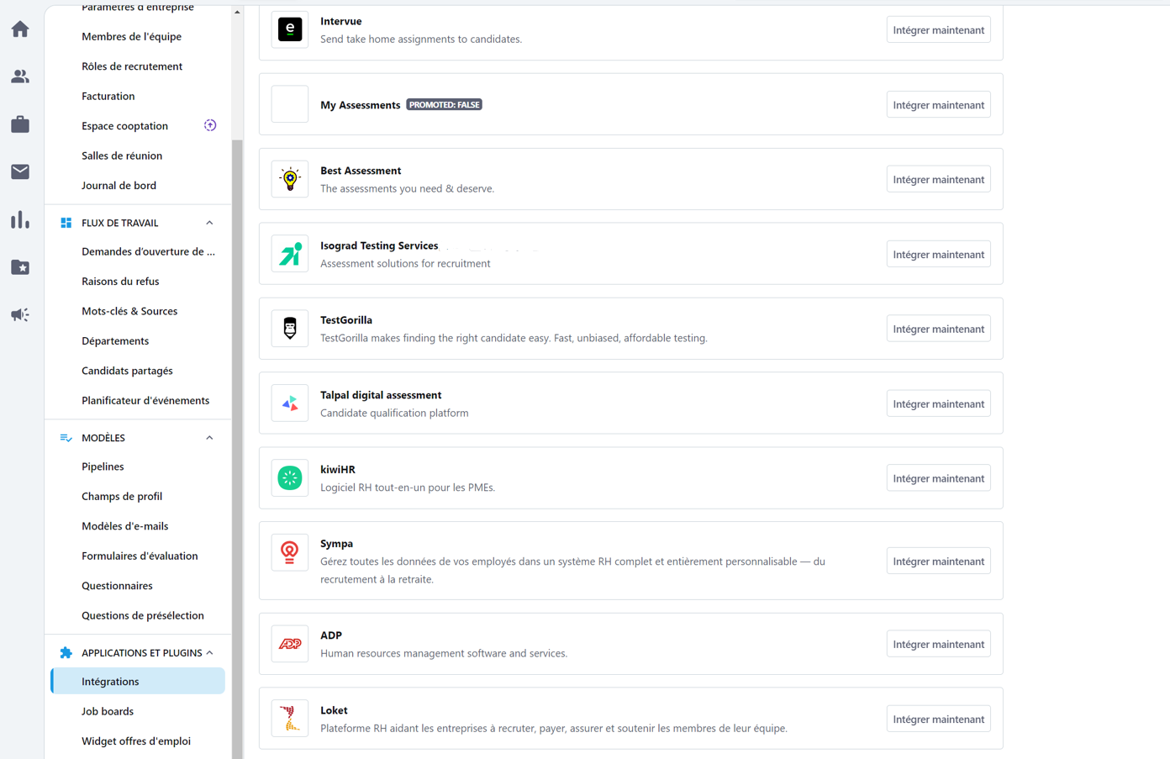Click the PROMOTED: FALSE badge
The width and height of the screenshot is (1170, 759).
pos(444,105)
